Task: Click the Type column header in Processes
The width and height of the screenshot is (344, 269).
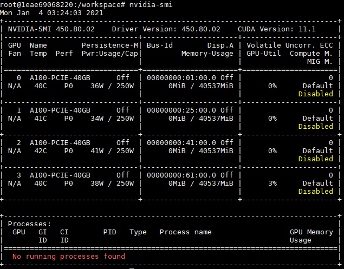Action: [x=138, y=232]
